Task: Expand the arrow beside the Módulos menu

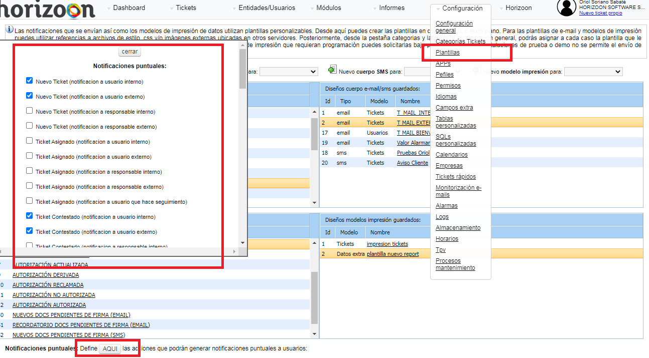Action: coord(312,9)
